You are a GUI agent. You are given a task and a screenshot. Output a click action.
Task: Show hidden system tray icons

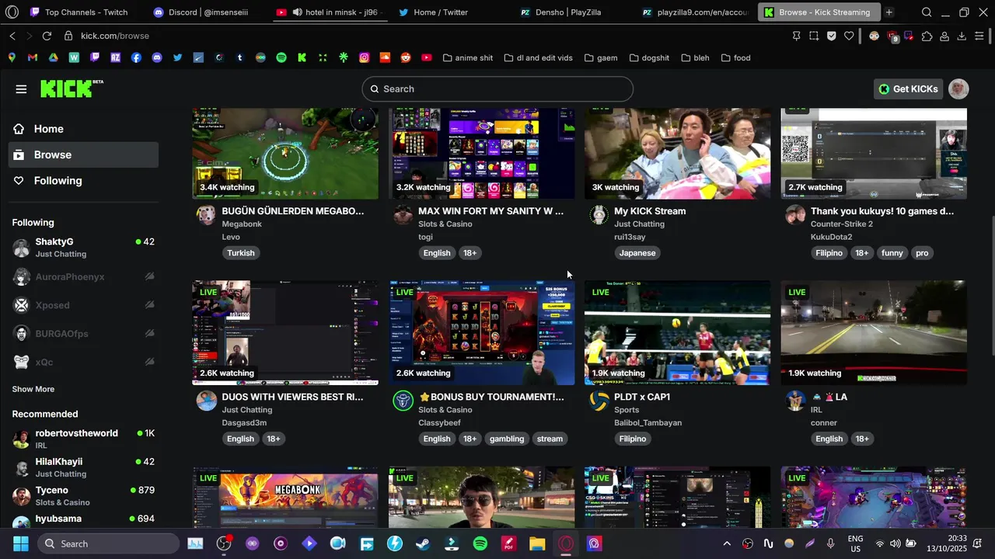click(x=727, y=543)
